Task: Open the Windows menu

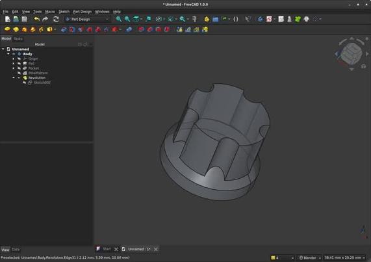Action: click(102, 12)
